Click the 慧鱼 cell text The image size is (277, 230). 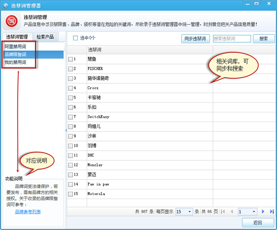coord(92,59)
